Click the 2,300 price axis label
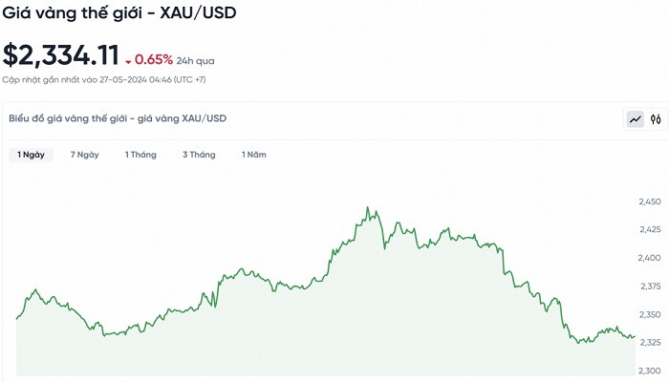 (x=650, y=371)
